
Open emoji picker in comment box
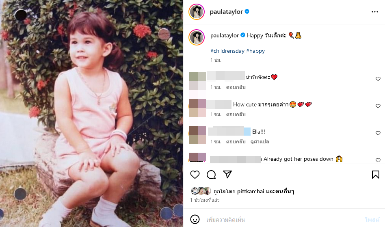tap(195, 219)
